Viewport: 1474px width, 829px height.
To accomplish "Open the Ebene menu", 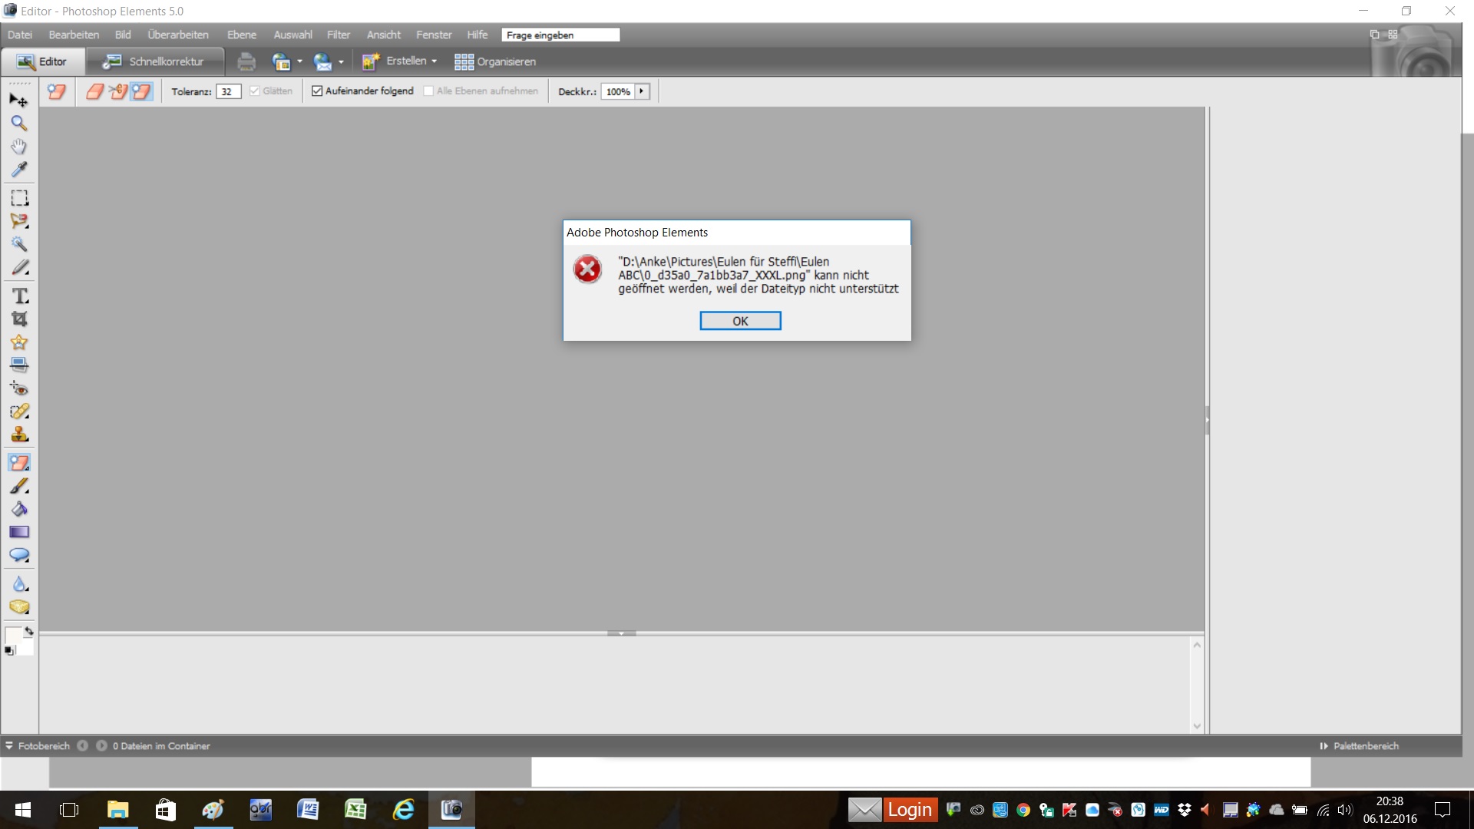I will 242,35.
